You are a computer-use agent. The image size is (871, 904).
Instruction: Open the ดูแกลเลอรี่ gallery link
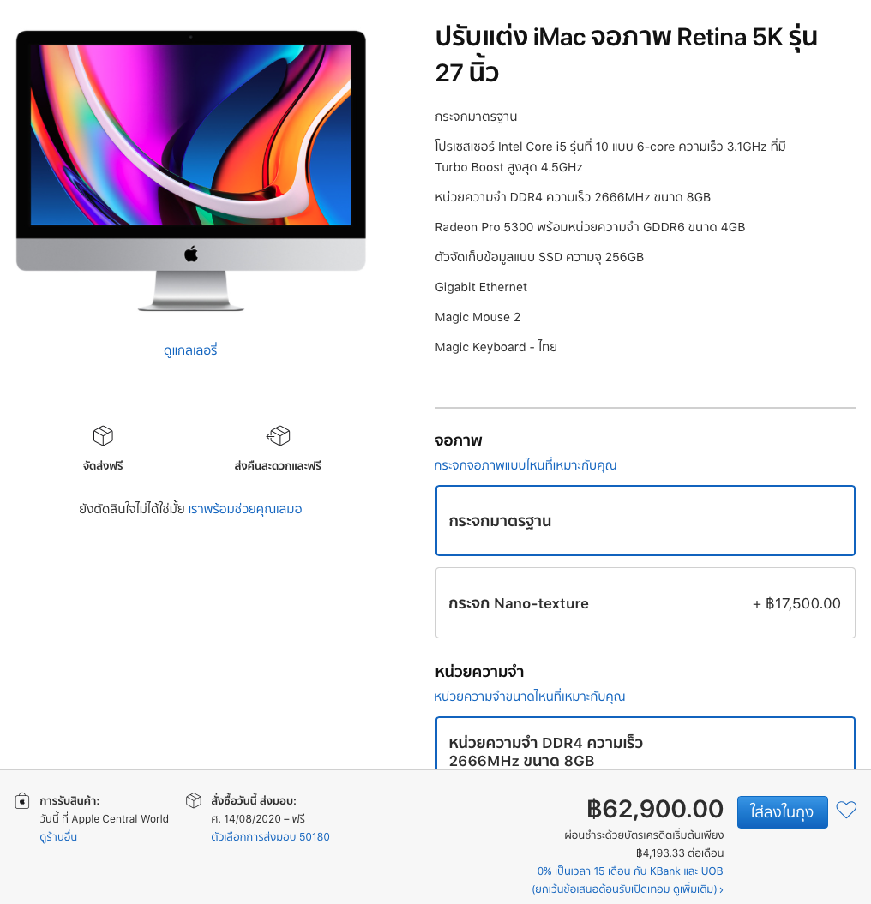(x=190, y=350)
